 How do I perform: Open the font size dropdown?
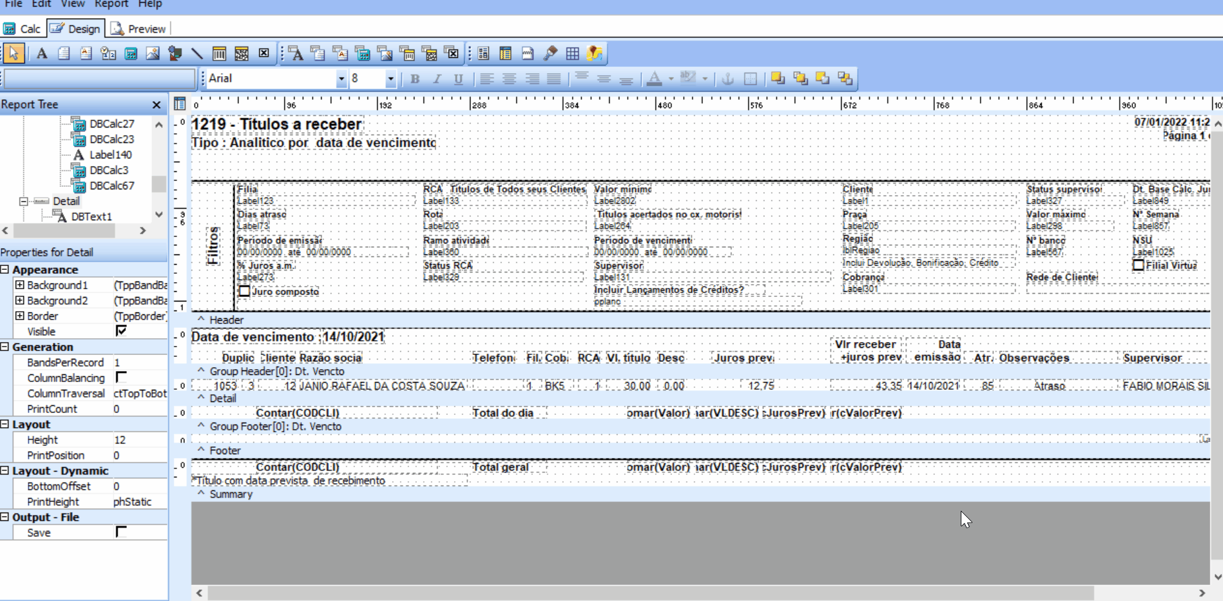pos(390,79)
